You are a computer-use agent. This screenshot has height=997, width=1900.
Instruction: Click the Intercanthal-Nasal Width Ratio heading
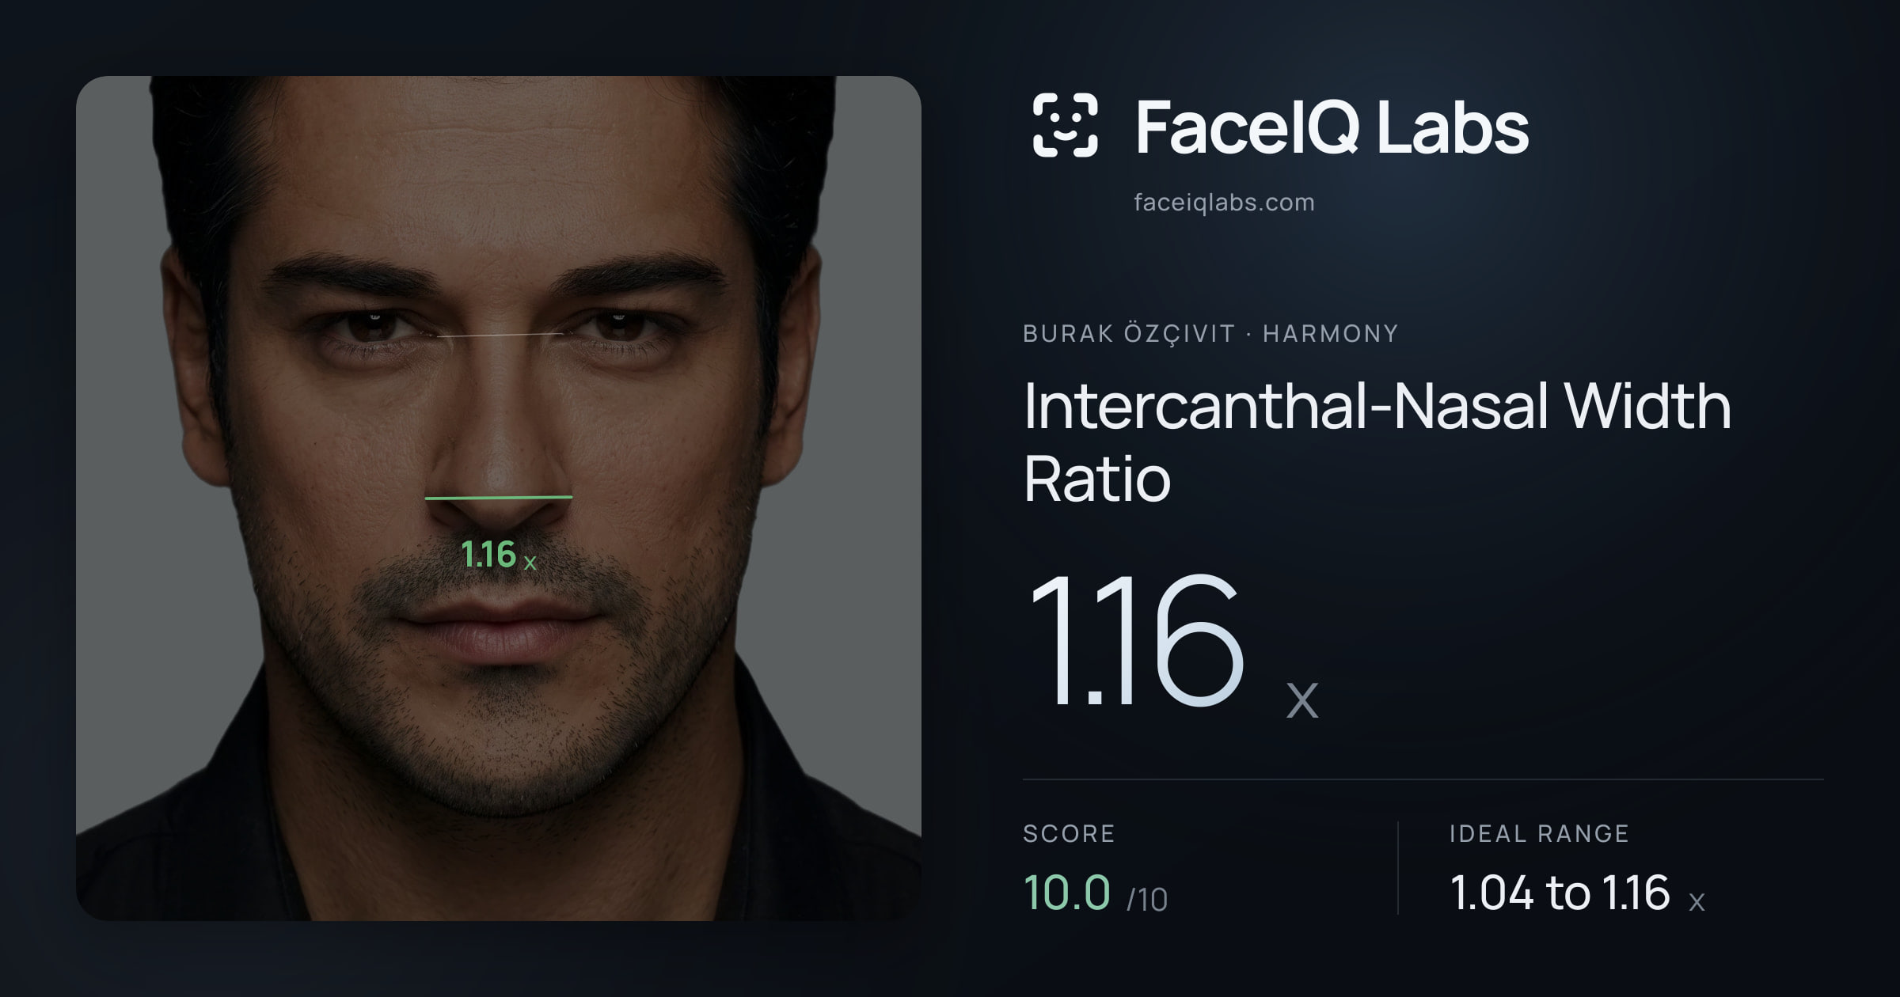1377,442
